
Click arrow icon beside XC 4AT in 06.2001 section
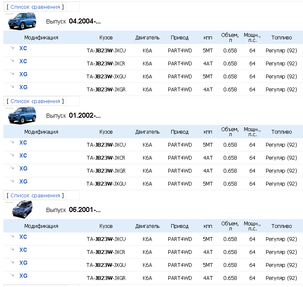click(x=13, y=250)
